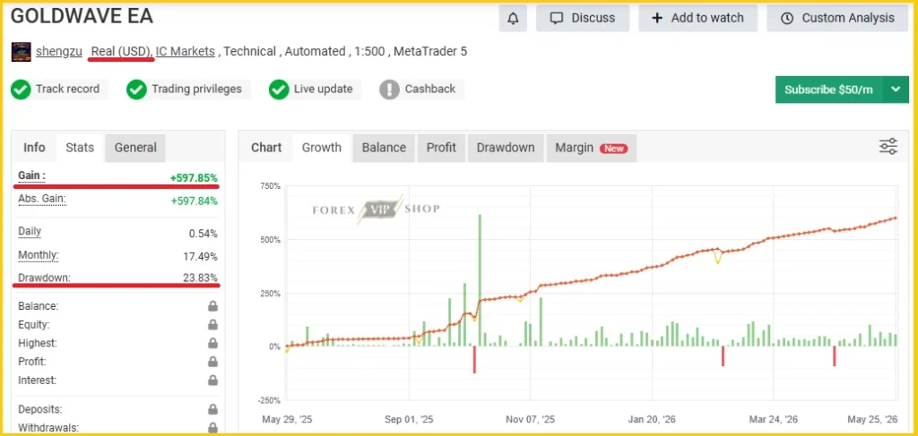Add GOLDWAVE EA to watch list
918x436 pixels.
tap(697, 18)
